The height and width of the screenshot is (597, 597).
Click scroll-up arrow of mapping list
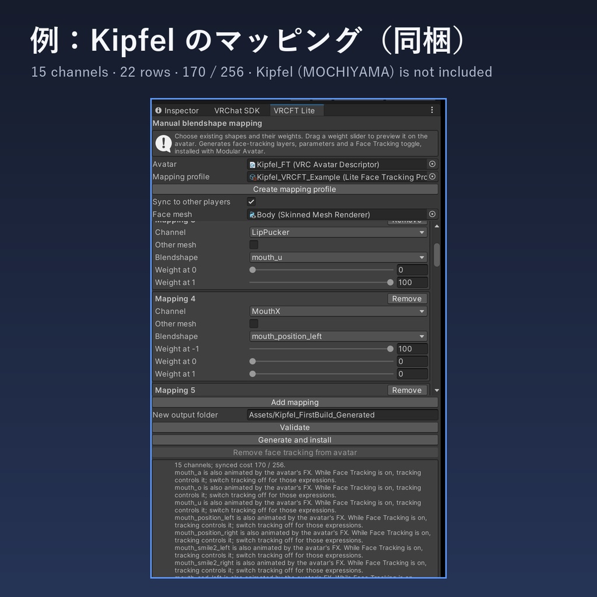[x=437, y=226]
